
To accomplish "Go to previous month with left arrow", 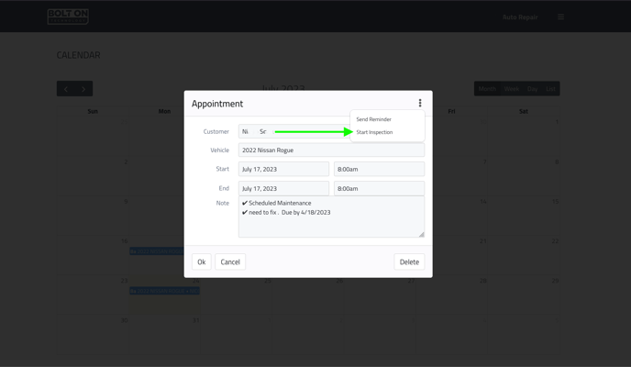I will pos(66,88).
